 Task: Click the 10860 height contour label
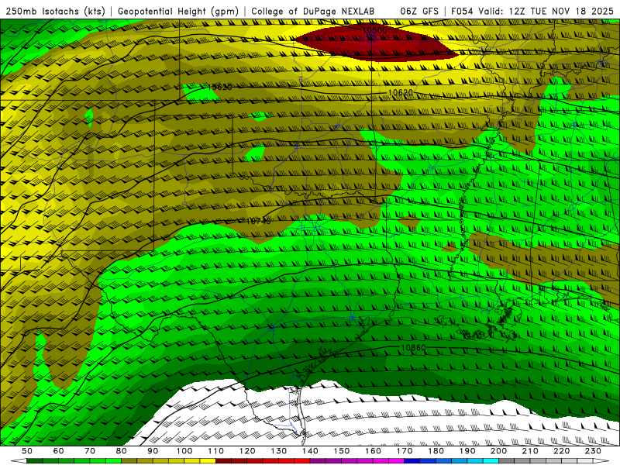click(x=413, y=347)
